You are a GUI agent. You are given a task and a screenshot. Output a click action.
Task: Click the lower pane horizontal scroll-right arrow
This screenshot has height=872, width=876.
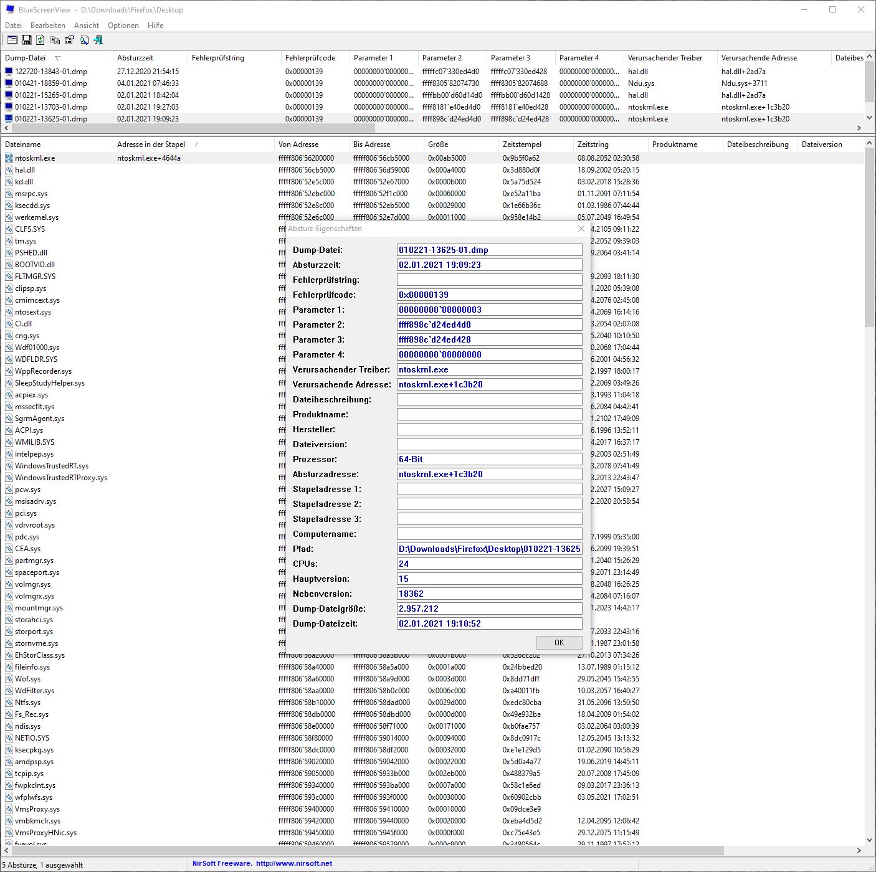pyautogui.click(x=859, y=850)
